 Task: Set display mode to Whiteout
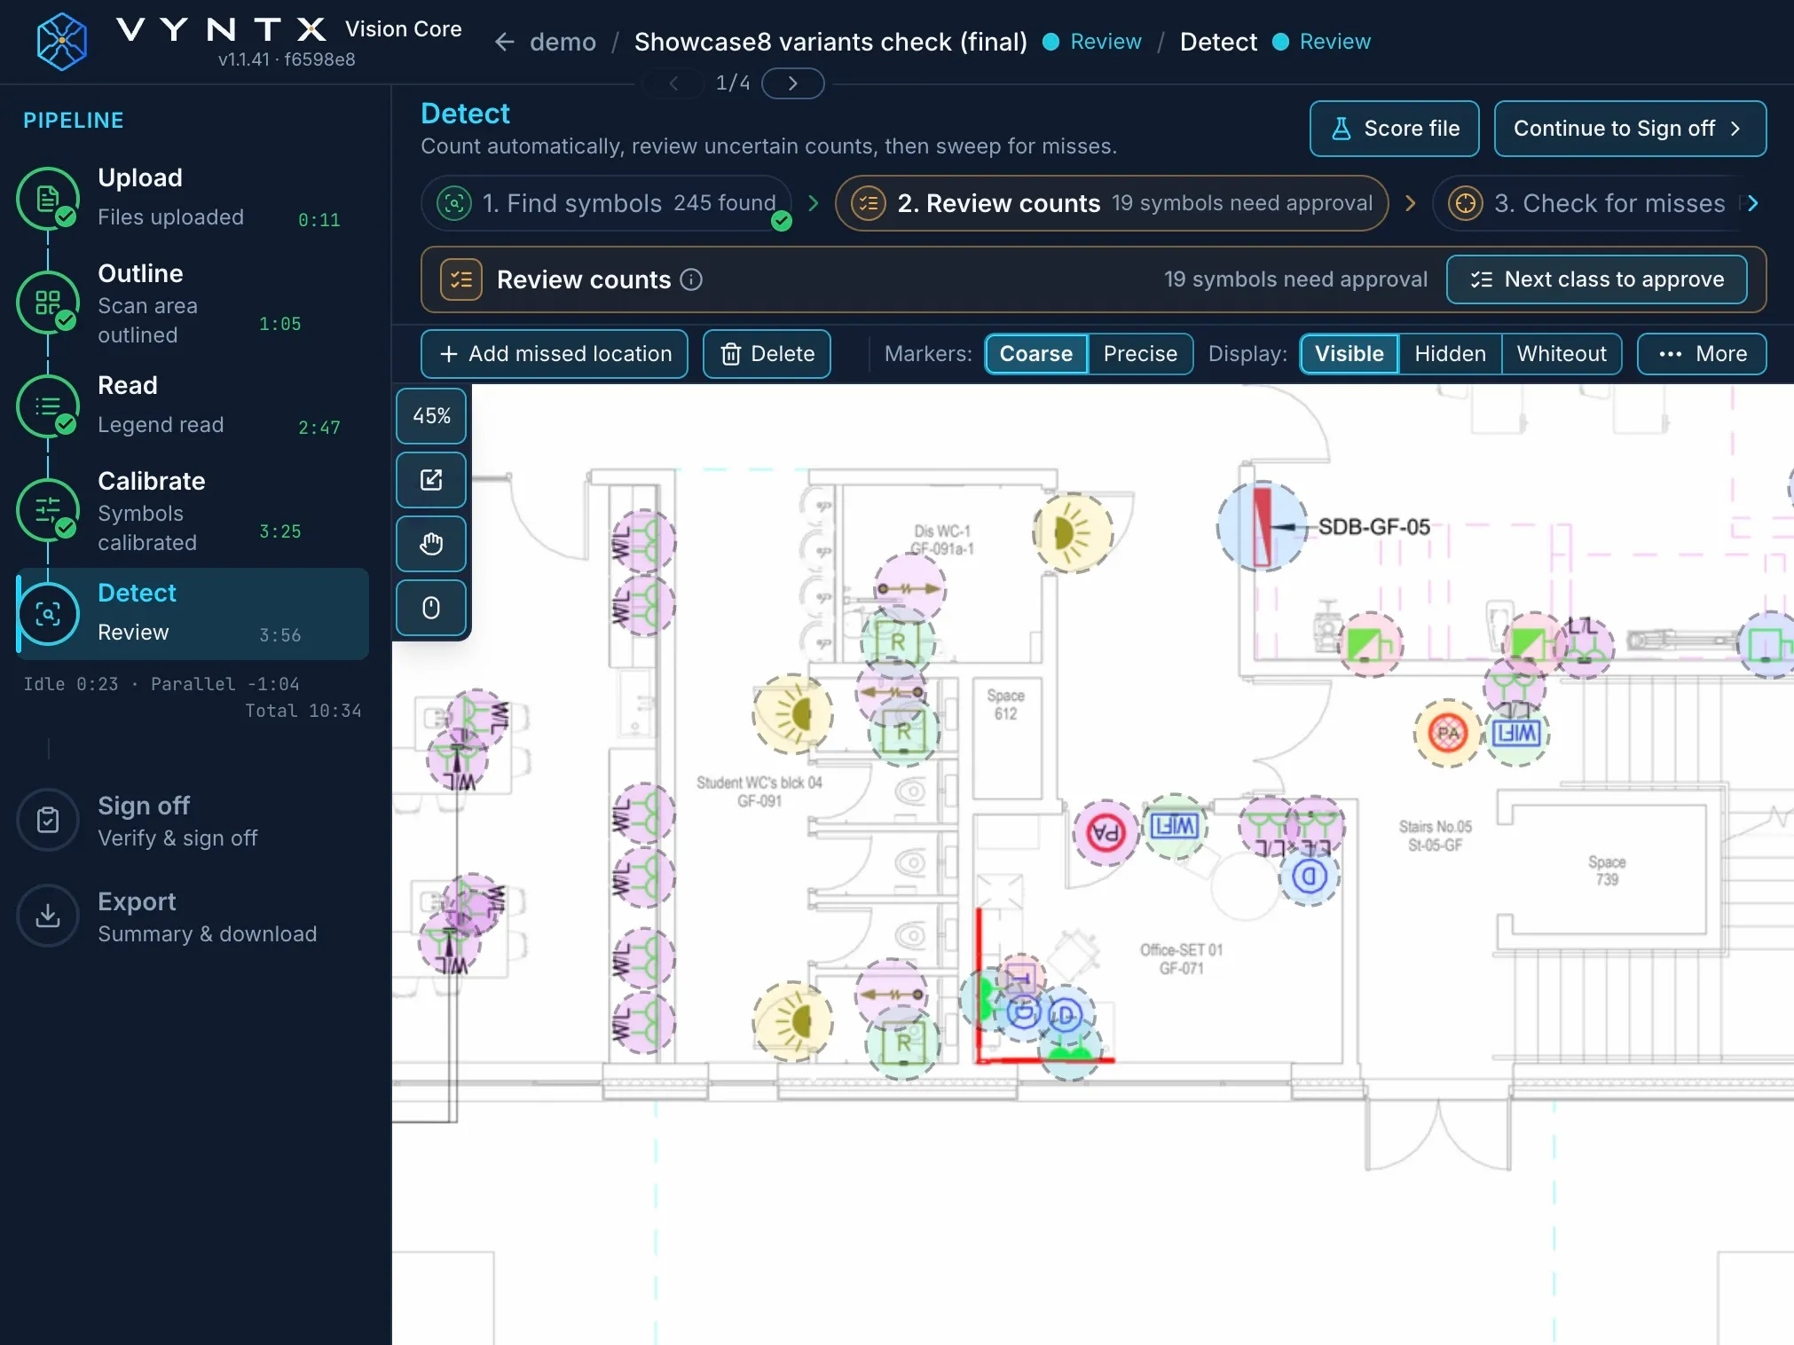tap(1562, 354)
